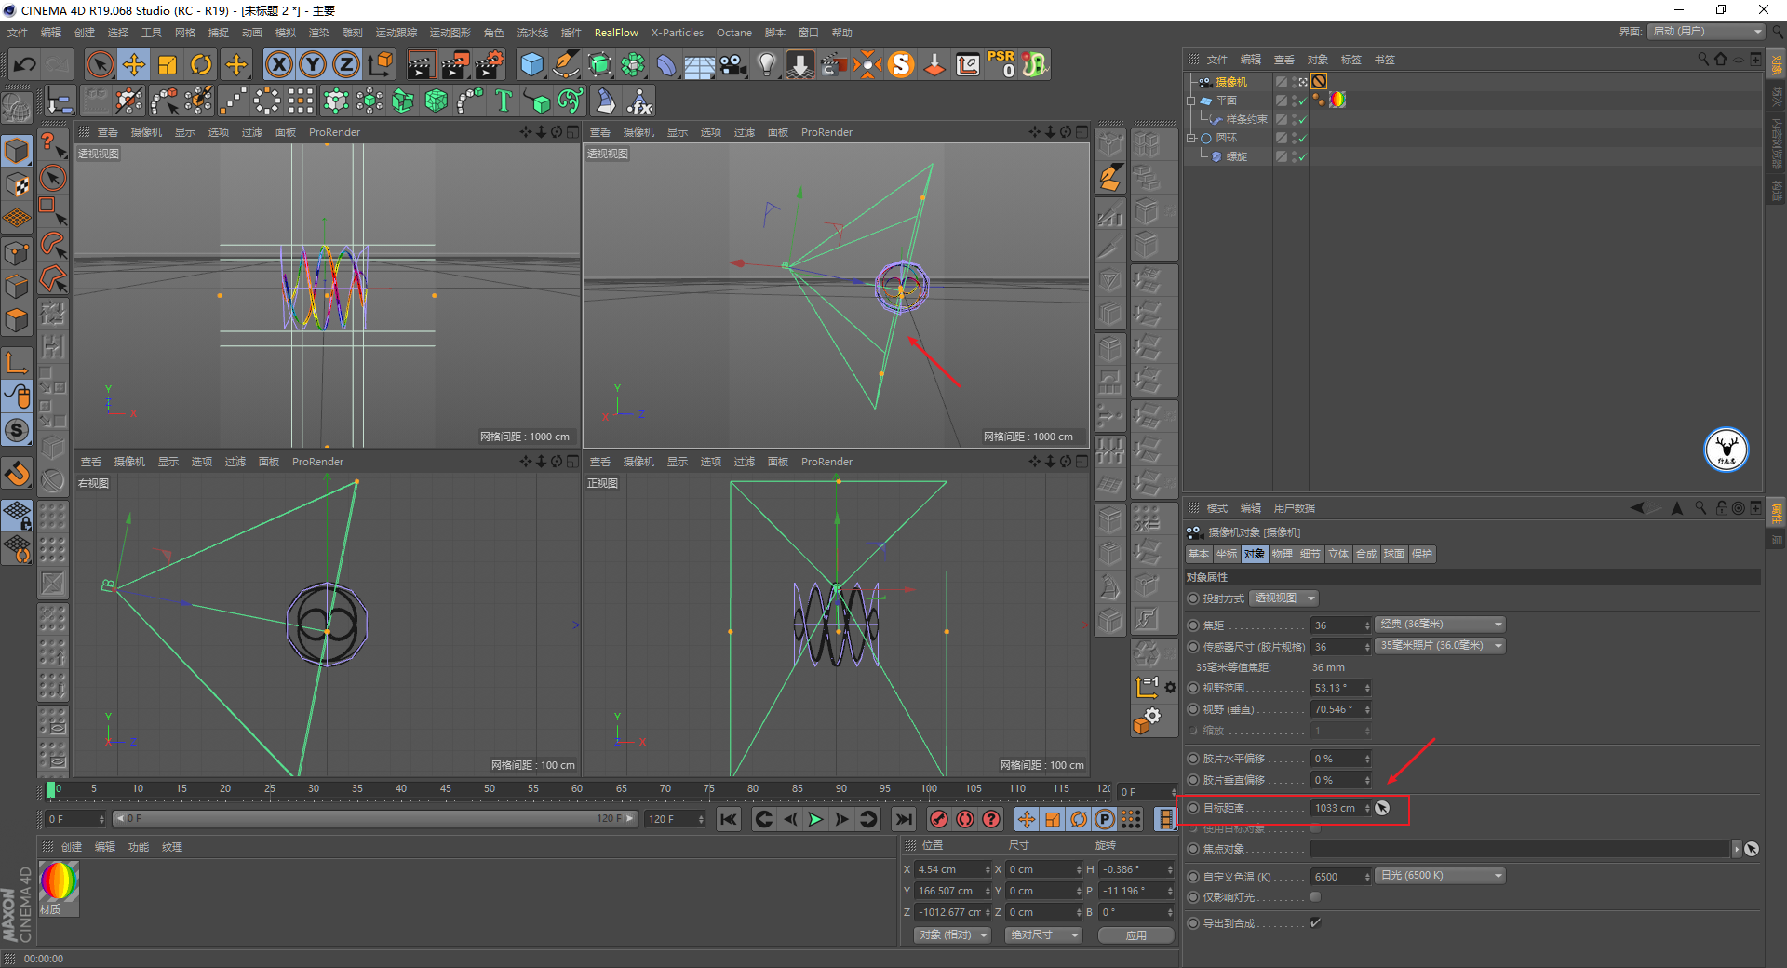Toggle 导出到合成 checkbox
The width and height of the screenshot is (1787, 968).
(1315, 922)
